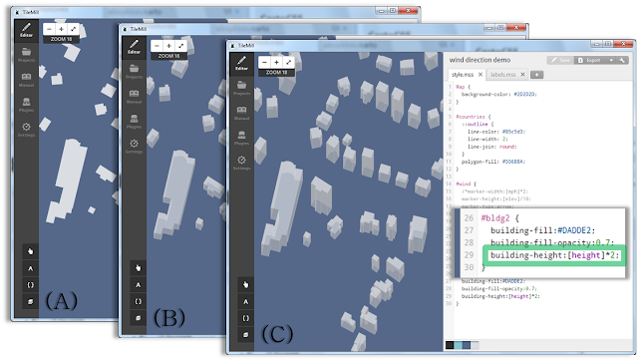Click the code line 'background-color: #202020;'
The image size is (638, 361).
[x=498, y=95]
